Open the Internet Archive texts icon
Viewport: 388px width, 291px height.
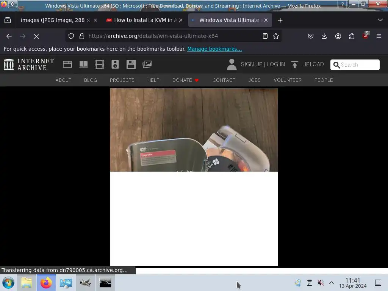point(83,64)
